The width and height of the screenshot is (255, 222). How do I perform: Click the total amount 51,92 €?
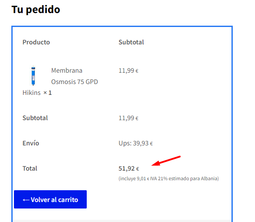click(x=129, y=168)
